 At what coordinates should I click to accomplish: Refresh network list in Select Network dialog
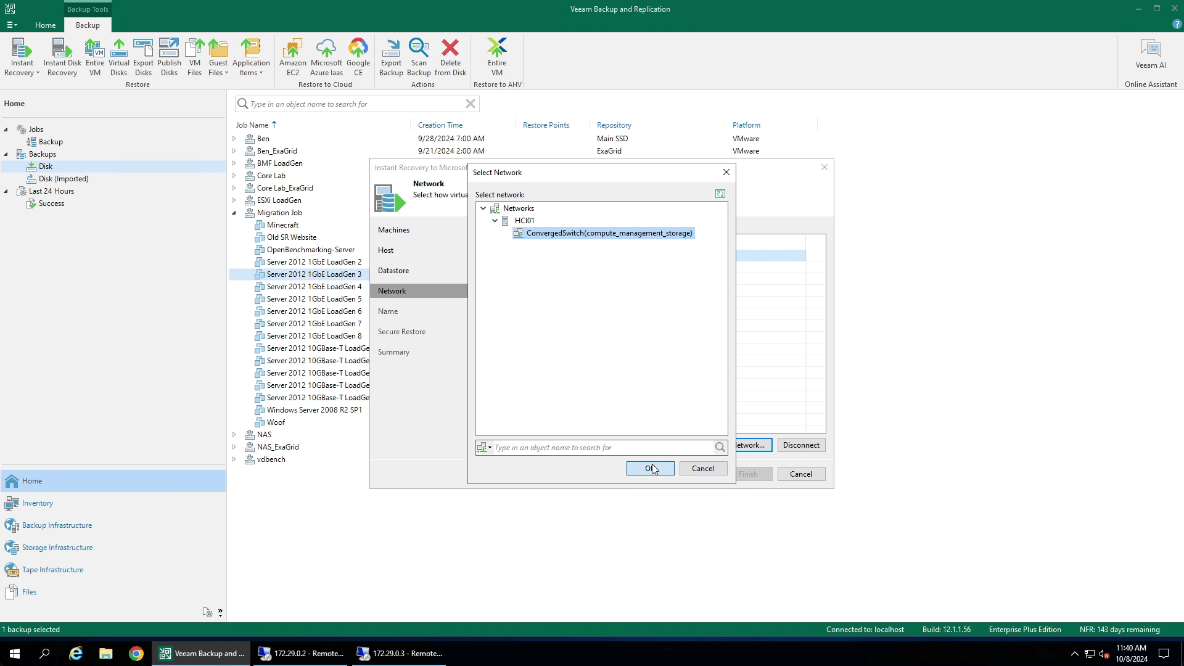tap(720, 194)
